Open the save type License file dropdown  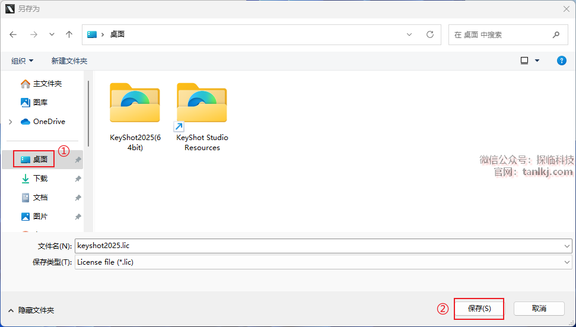point(567,262)
